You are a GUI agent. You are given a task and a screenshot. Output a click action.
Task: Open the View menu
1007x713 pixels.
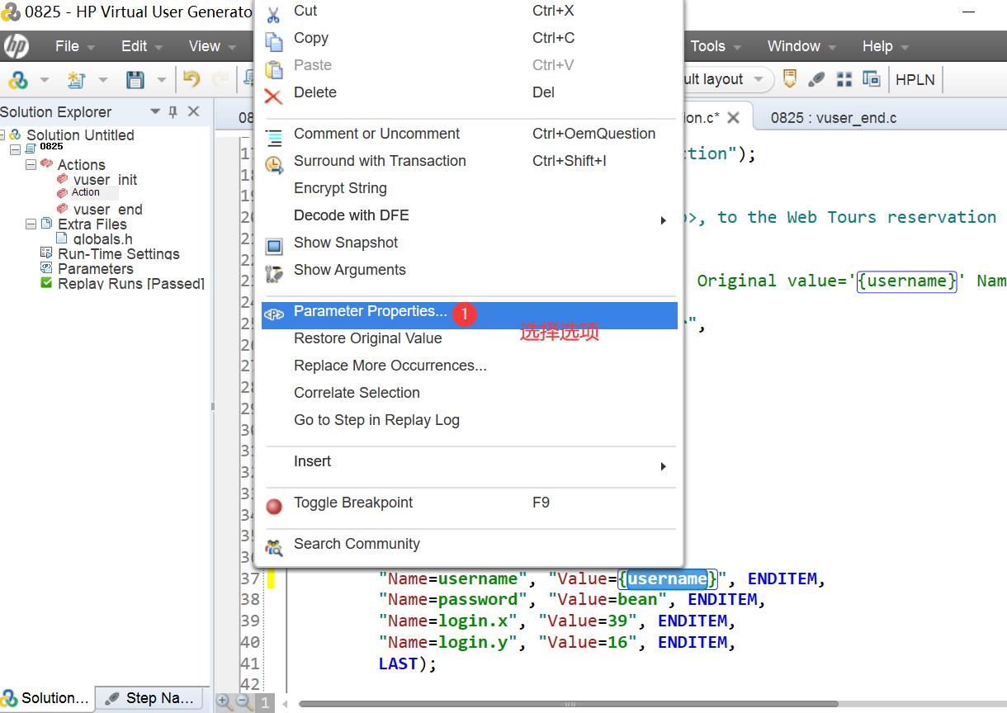click(212, 46)
